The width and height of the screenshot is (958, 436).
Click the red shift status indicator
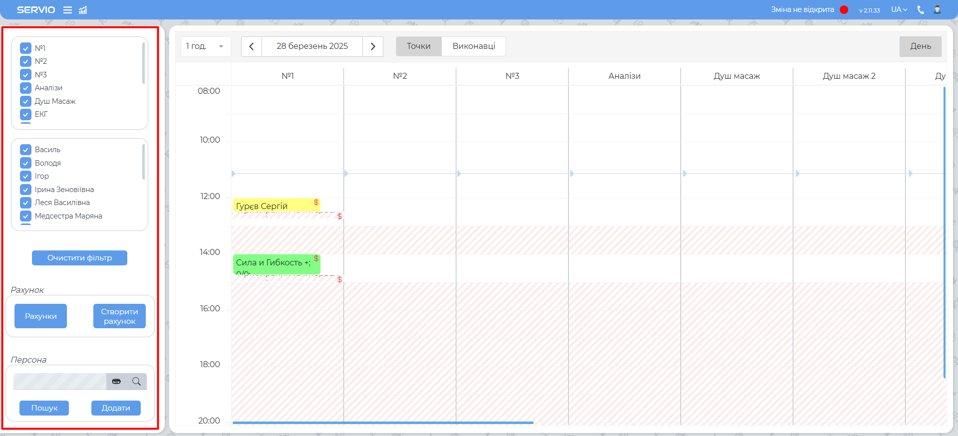[844, 9]
